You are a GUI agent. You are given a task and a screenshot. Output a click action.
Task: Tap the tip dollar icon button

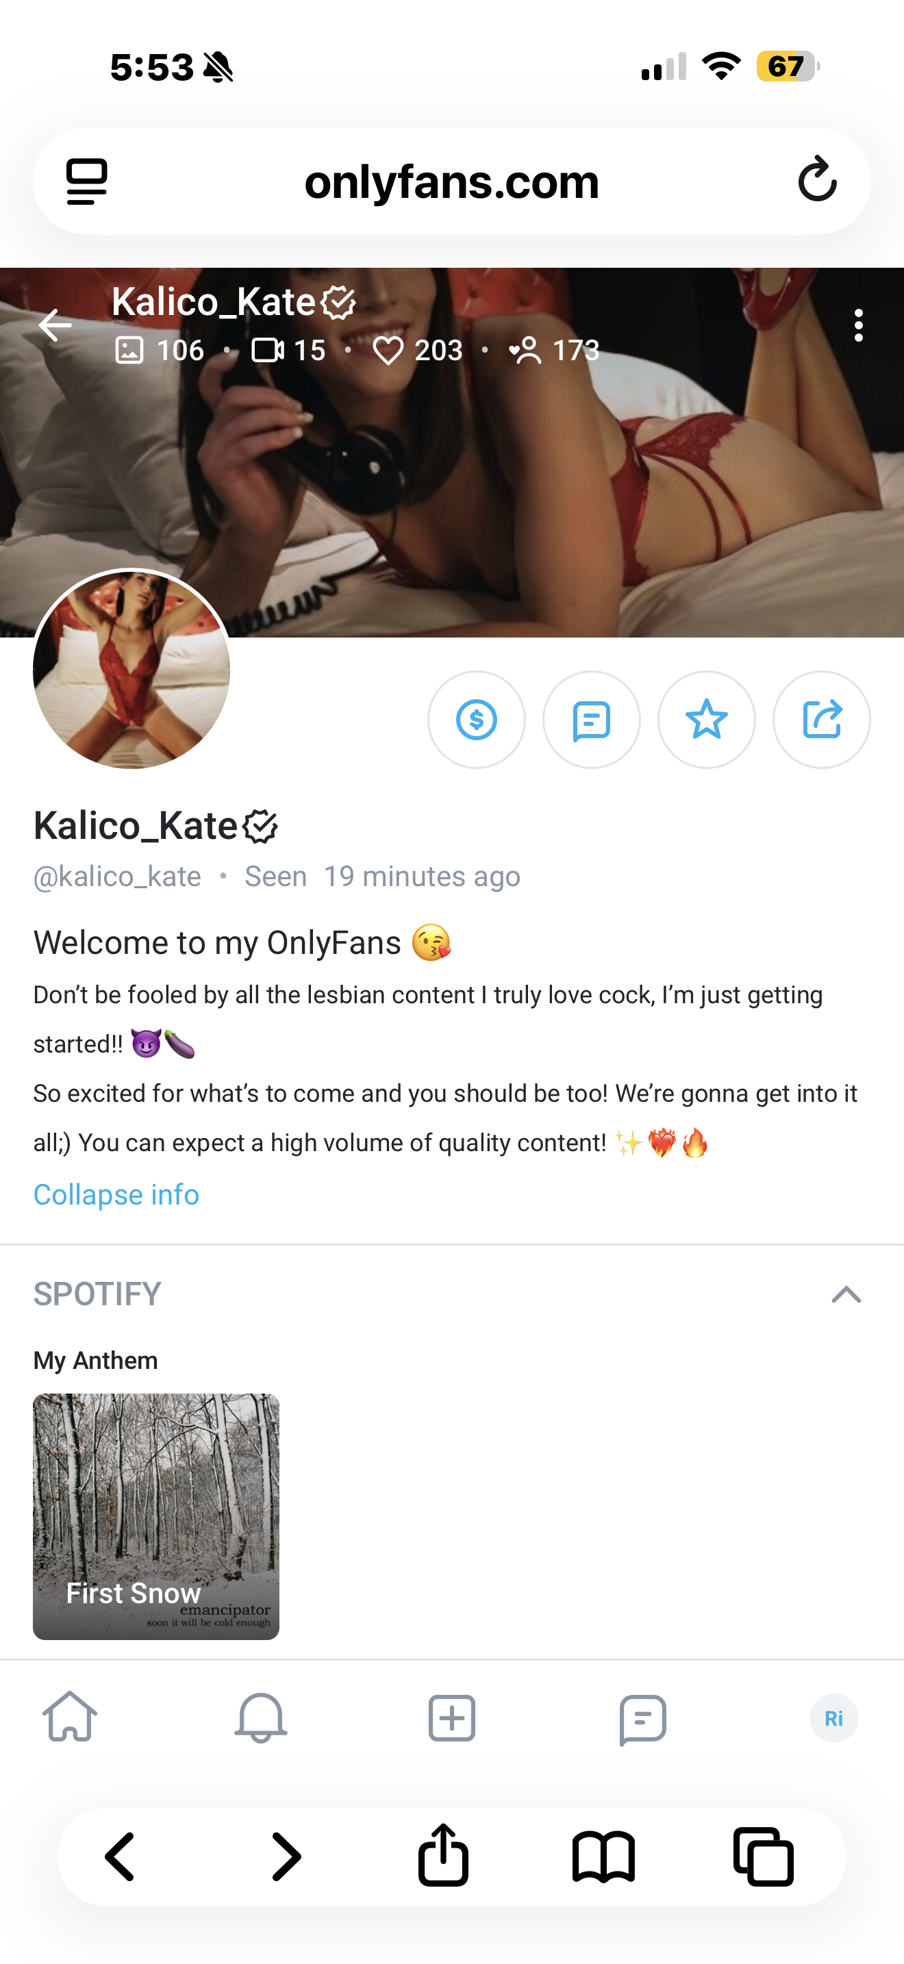(x=477, y=719)
